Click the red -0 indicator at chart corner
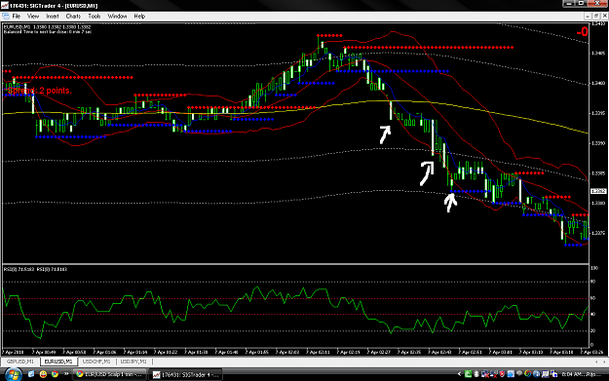Viewport: 609px width, 381px height. (x=582, y=32)
